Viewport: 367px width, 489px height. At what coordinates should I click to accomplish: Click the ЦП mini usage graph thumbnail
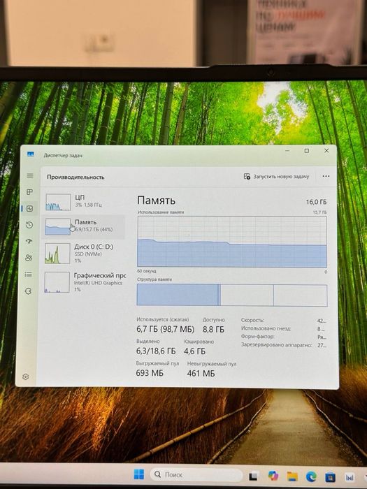(58, 202)
